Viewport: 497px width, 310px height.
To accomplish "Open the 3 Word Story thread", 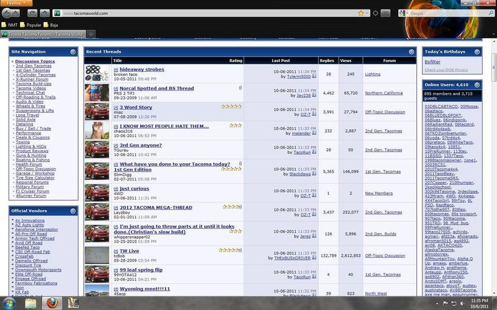I will (135, 107).
